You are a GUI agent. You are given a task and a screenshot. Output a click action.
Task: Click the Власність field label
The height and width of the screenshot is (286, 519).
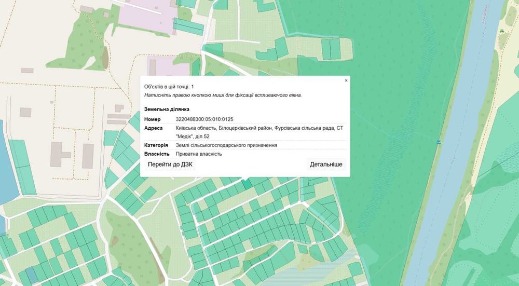(157, 154)
